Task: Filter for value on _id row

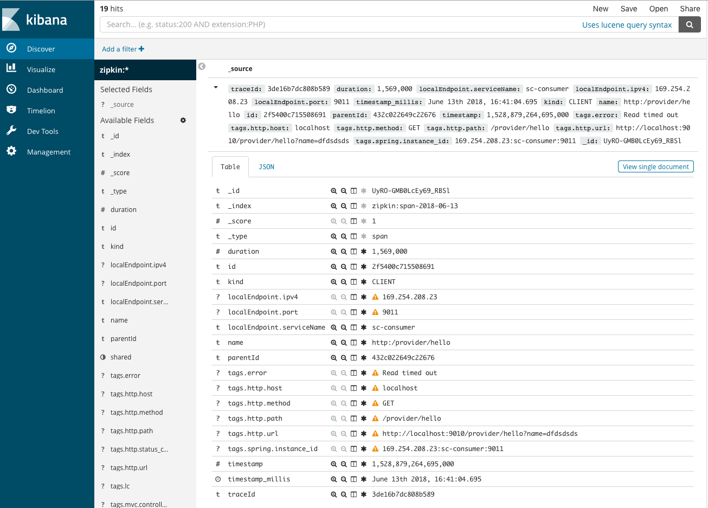Action: pos(334,191)
